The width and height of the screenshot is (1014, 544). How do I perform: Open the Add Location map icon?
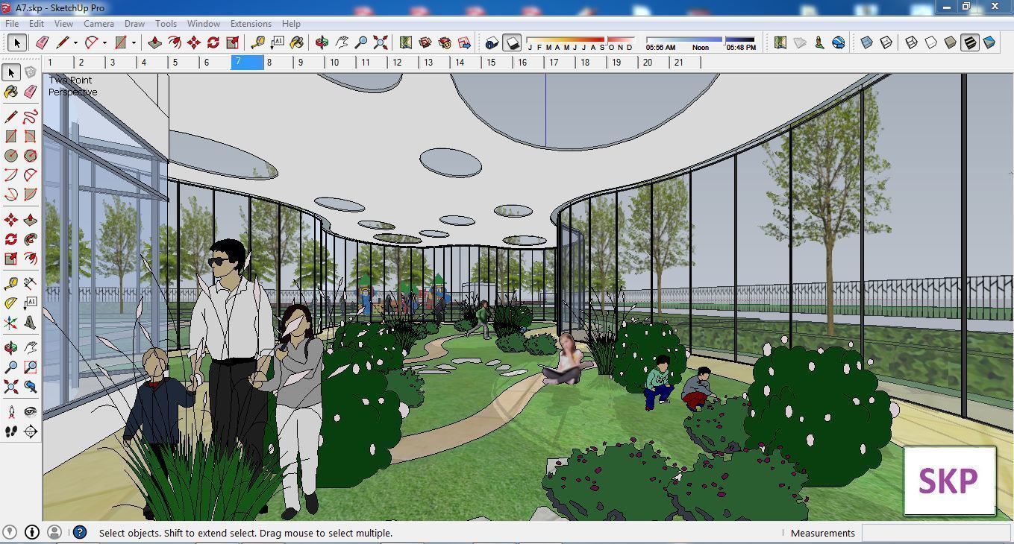pos(406,42)
